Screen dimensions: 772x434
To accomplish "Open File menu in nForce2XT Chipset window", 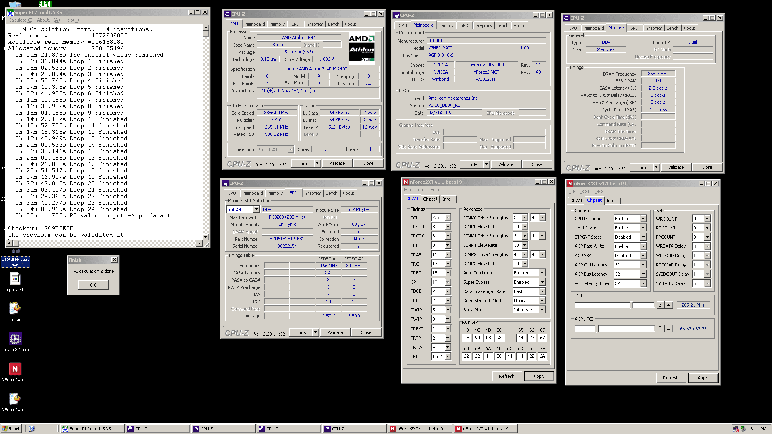I will click(571, 191).
